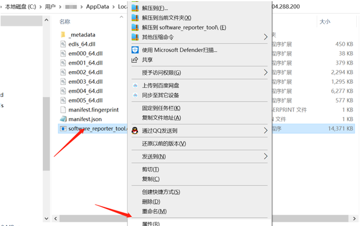The height and width of the screenshot is (226, 361).
Task: Sort by the 名称 column header
Action: click(64, 22)
